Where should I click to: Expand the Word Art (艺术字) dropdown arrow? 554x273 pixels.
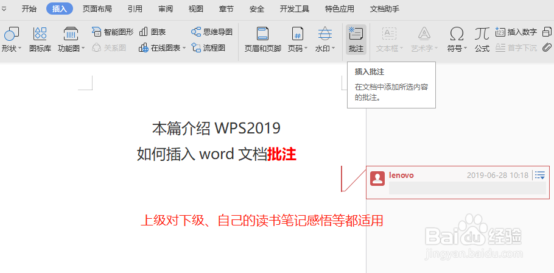(x=436, y=48)
